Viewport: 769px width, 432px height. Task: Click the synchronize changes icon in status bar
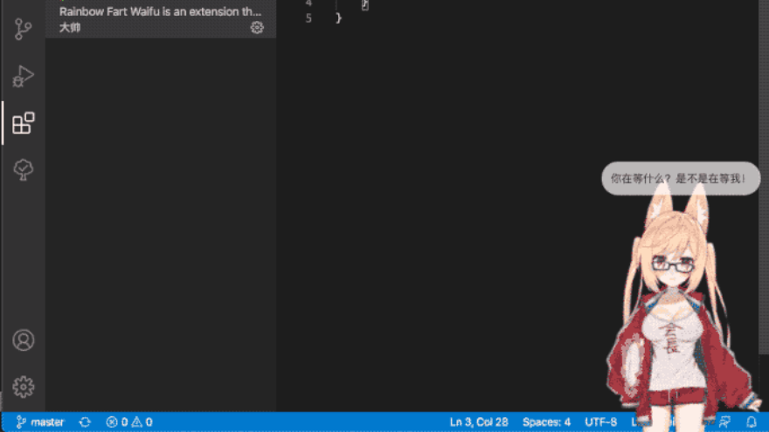85,422
